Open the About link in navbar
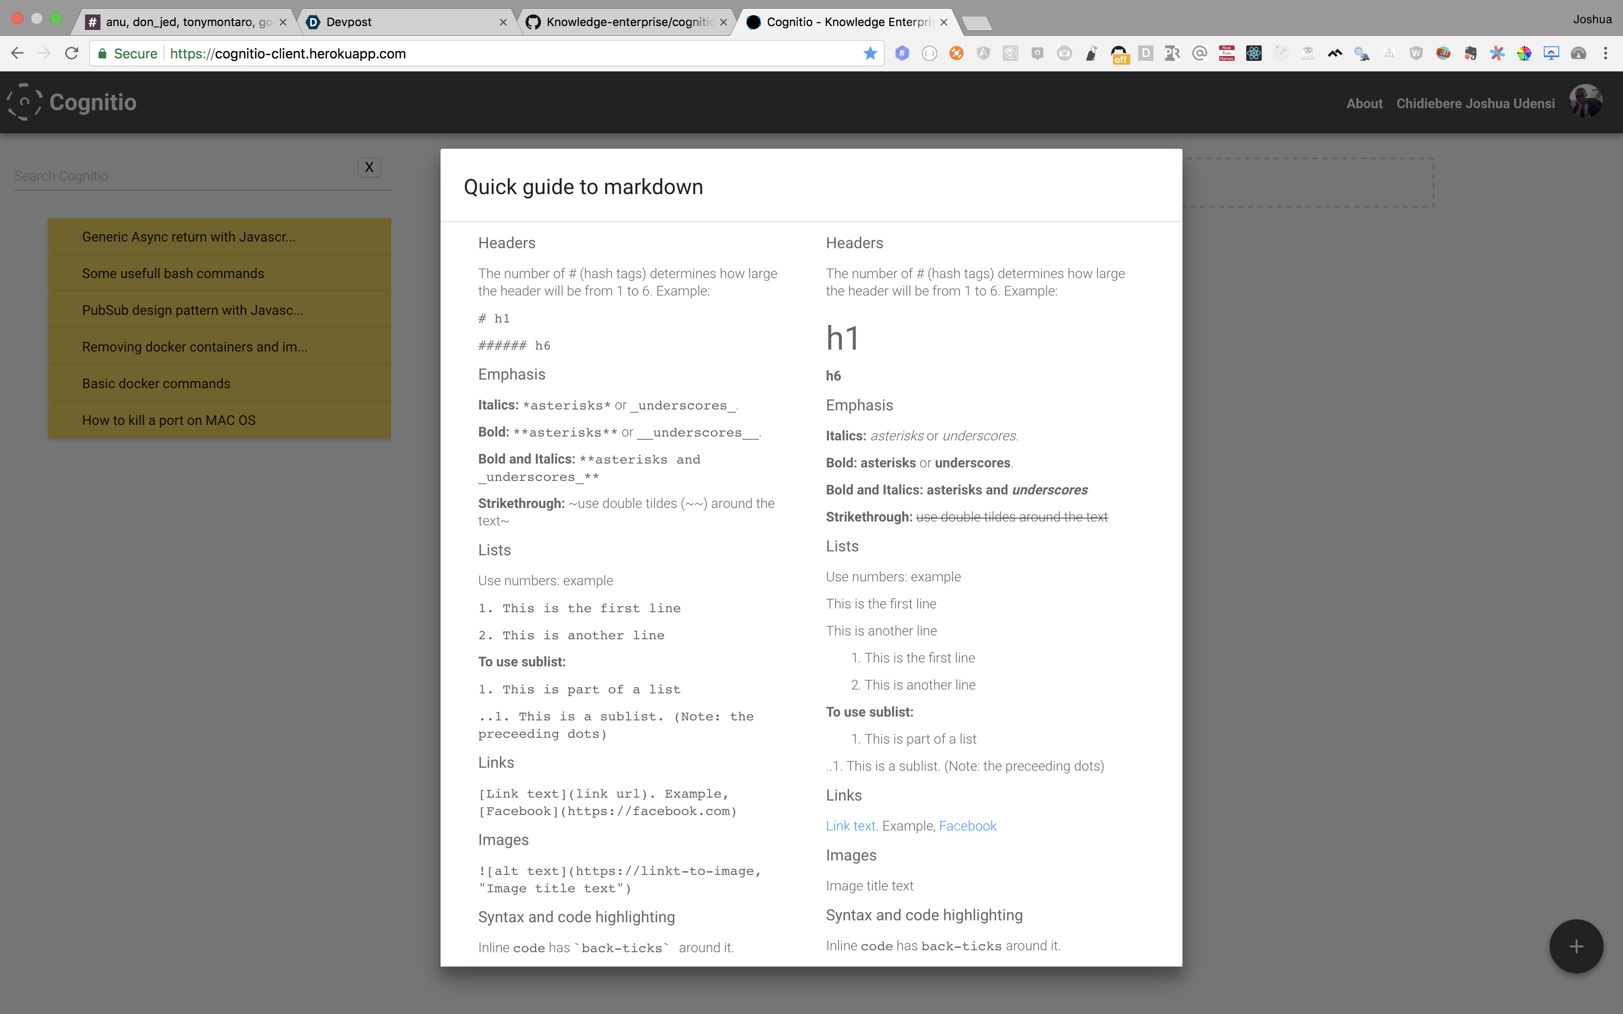 1364,103
